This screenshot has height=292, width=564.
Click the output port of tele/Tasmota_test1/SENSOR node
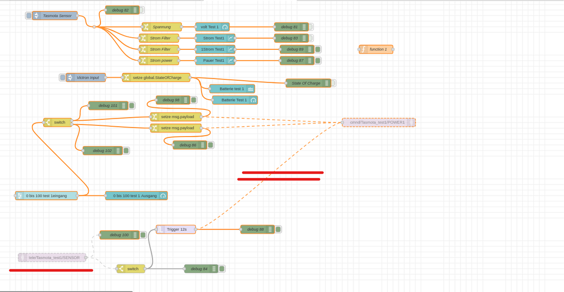click(86, 257)
